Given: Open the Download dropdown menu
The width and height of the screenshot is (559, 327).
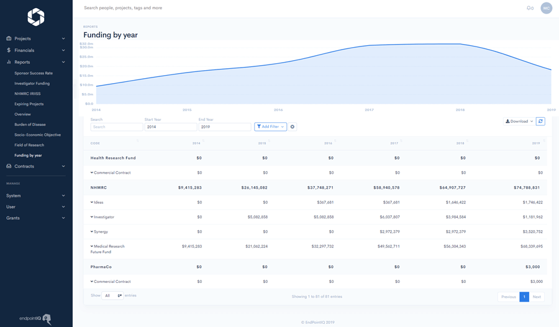Looking at the screenshot, I should 519,122.
